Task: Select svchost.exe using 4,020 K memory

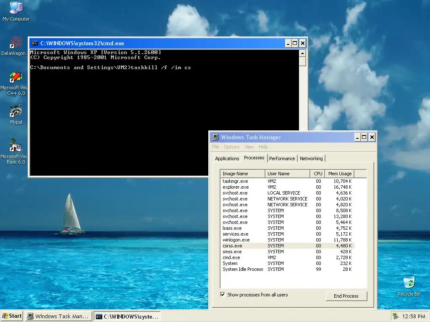Action: (287, 199)
